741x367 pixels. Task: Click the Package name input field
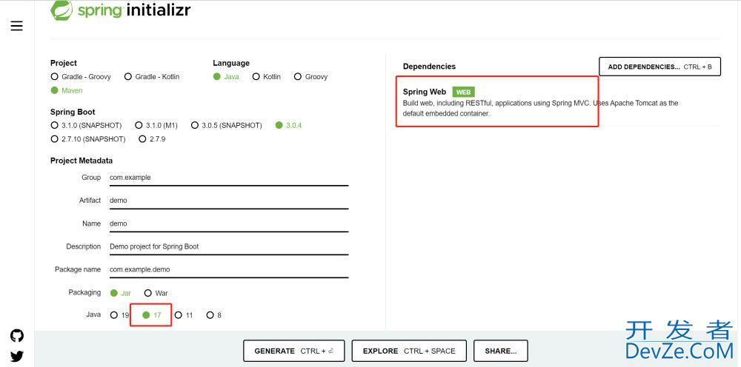[229, 270]
